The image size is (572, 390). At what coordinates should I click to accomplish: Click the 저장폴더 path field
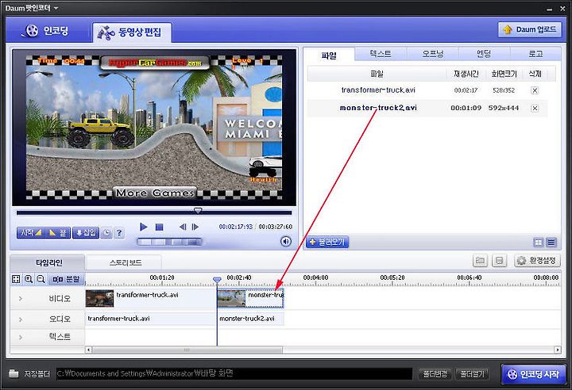coord(234,373)
